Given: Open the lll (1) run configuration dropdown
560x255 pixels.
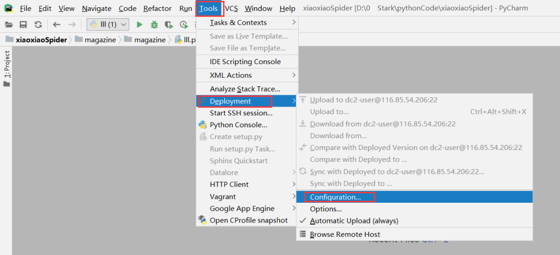Looking at the screenshot, I should (x=108, y=24).
